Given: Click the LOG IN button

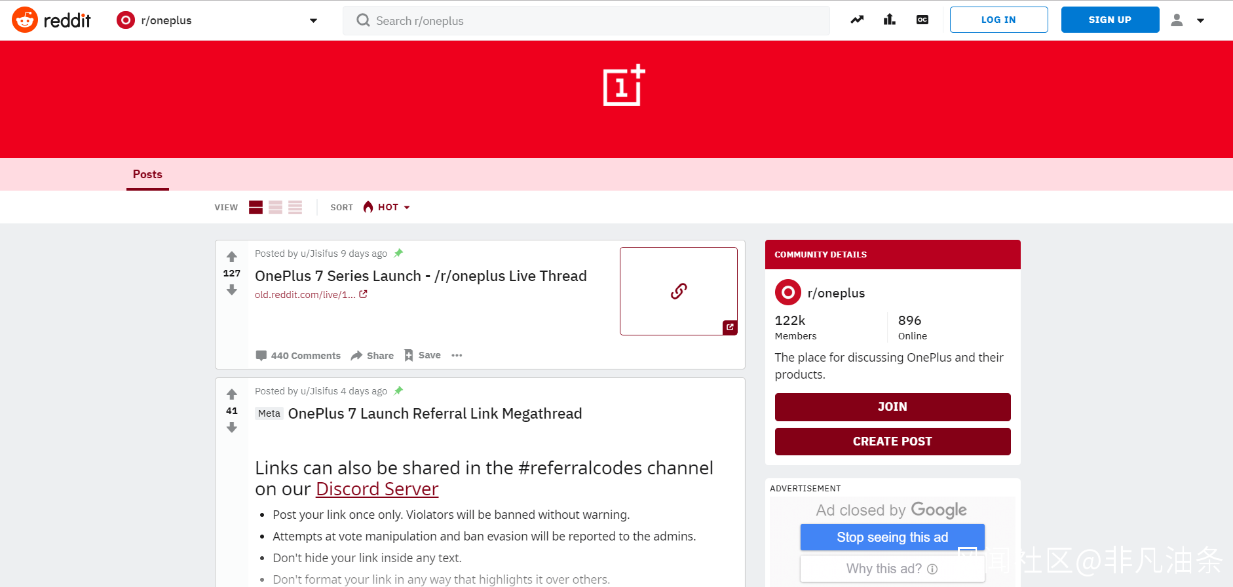Looking at the screenshot, I should click(998, 20).
